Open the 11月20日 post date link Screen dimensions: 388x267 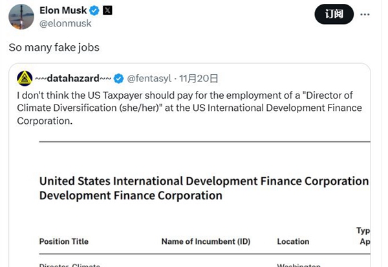point(200,79)
